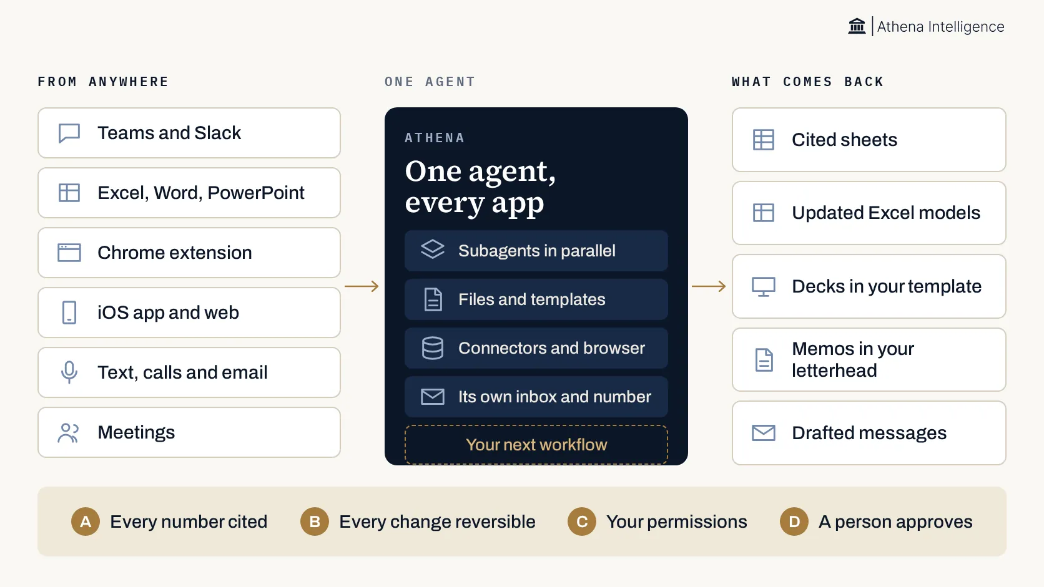This screenshot has width=1044, height=587.
Task: Click the Files and templates label
Action: pyautogui.click(x=532, y=299)
